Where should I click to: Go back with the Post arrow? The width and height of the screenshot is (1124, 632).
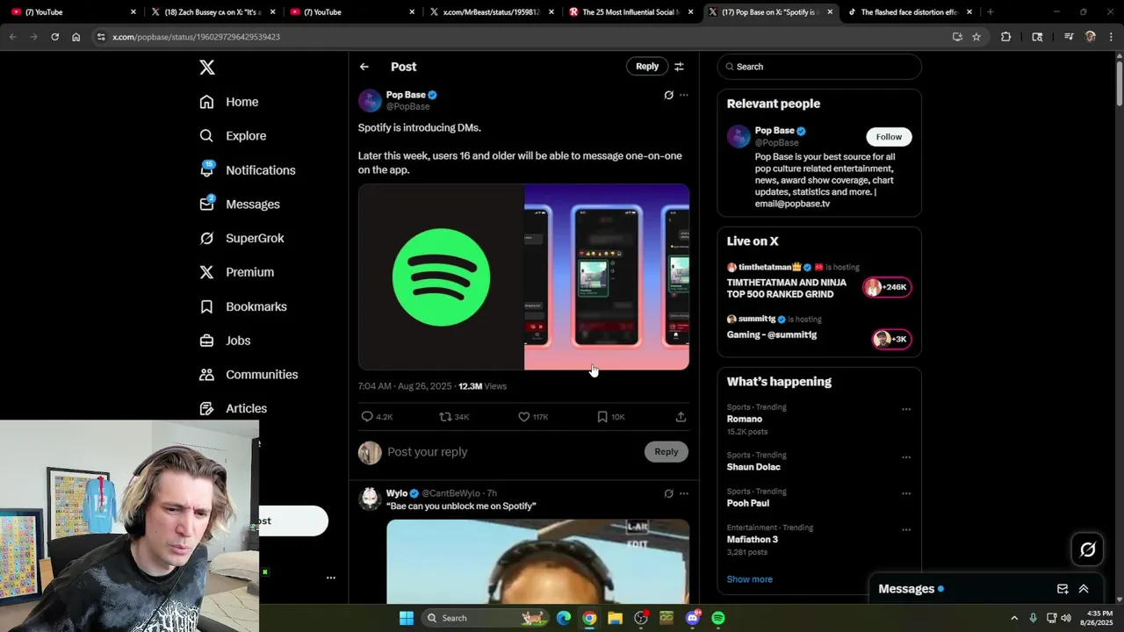click(364, 67)
